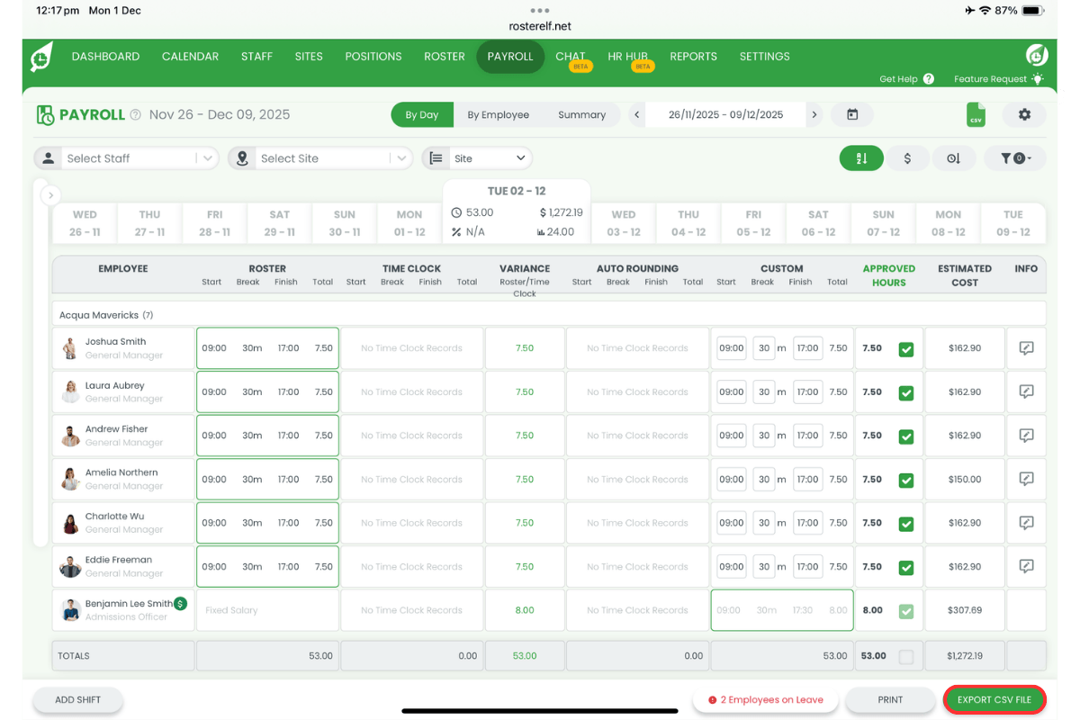Uncheck Laura Aubrey's approved hours checkbox
The image size is (1080, 720).
[x=906, y=391]
